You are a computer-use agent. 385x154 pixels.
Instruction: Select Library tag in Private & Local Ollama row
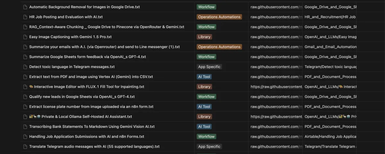click(204, 116)
